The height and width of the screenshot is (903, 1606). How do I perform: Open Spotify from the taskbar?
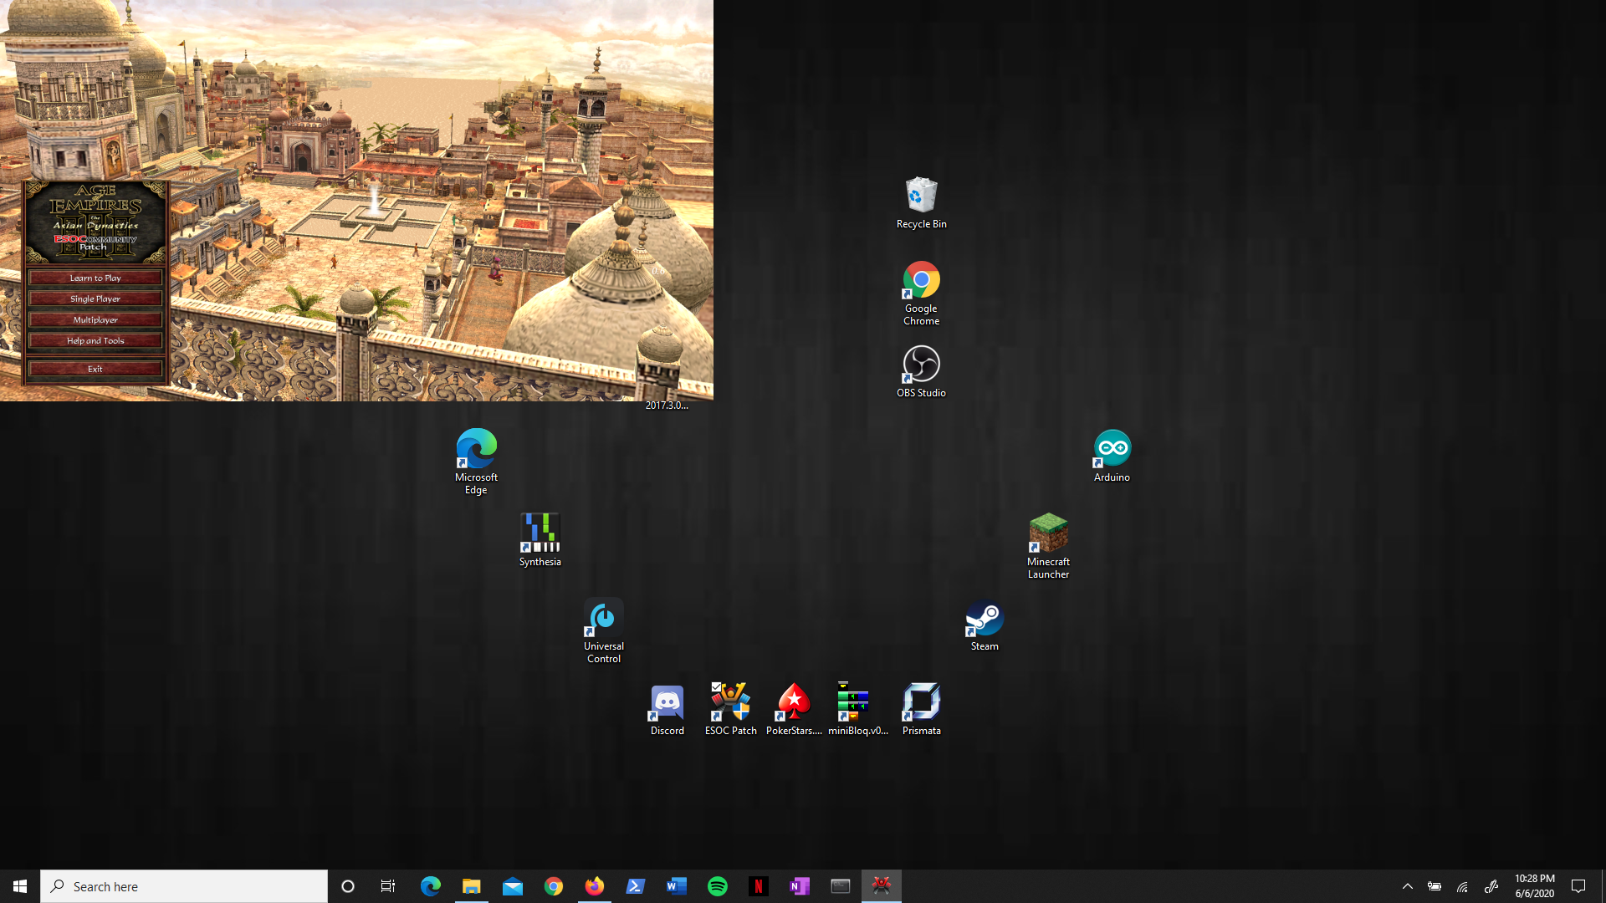point(718,886)
